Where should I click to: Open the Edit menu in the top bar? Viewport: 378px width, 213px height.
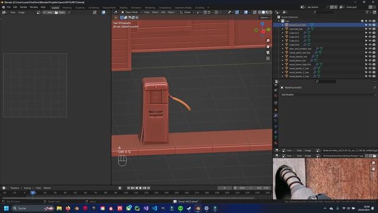[15, 7]
